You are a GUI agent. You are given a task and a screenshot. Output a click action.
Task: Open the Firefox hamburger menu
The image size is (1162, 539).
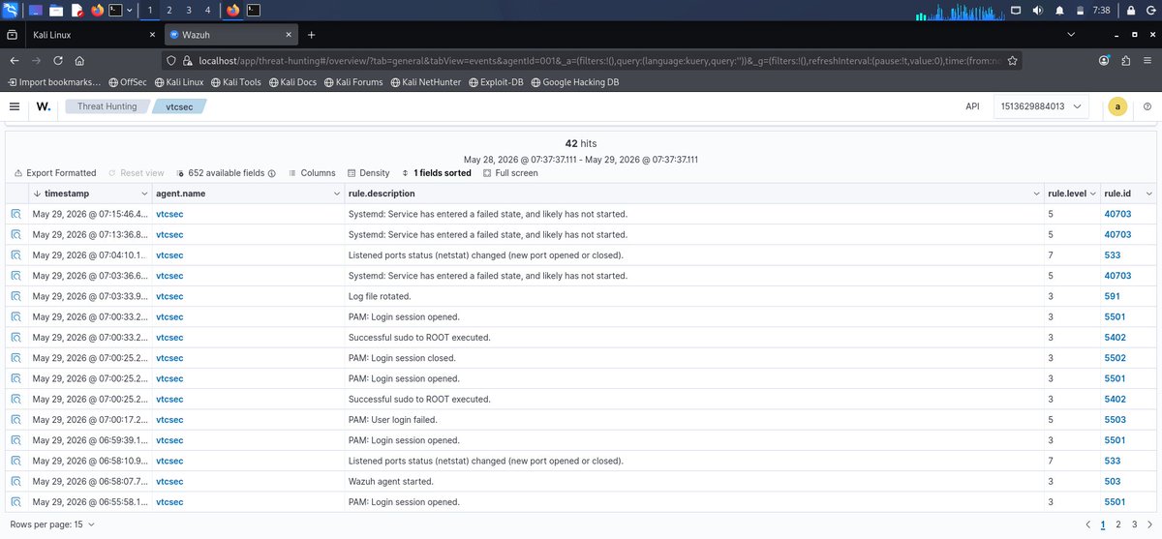tap(1147, 59)
